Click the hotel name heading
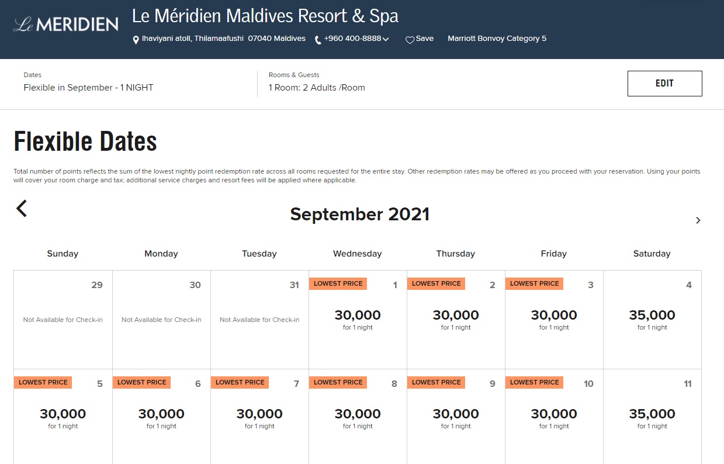 click(265, 16)
